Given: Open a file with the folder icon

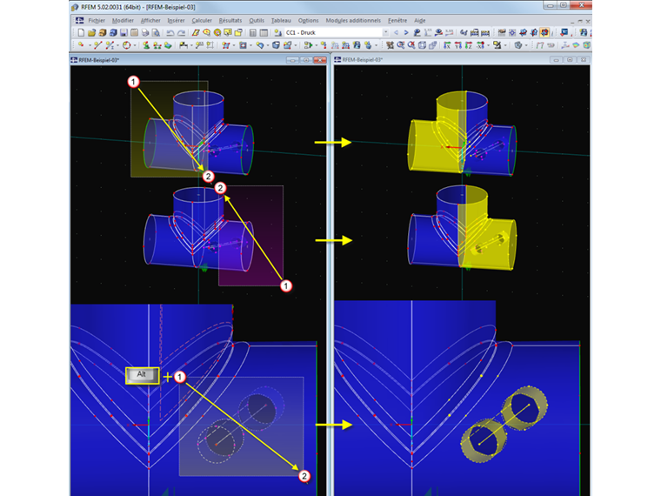Looking at the screenshot, I should [91, 32].
